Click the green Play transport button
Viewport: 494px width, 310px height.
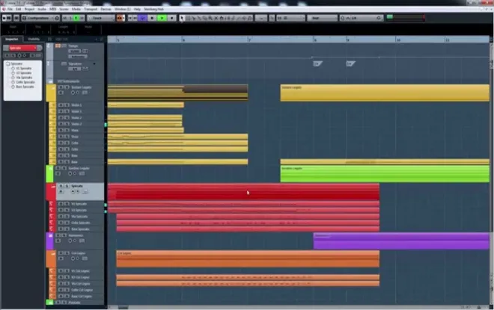point(162,18)
